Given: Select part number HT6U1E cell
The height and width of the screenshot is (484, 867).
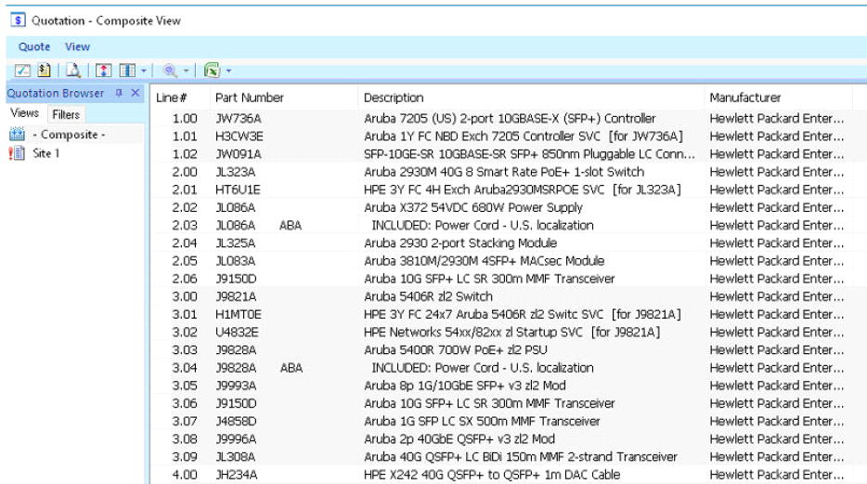Looking at the screenshot, I should click(238, 190).
